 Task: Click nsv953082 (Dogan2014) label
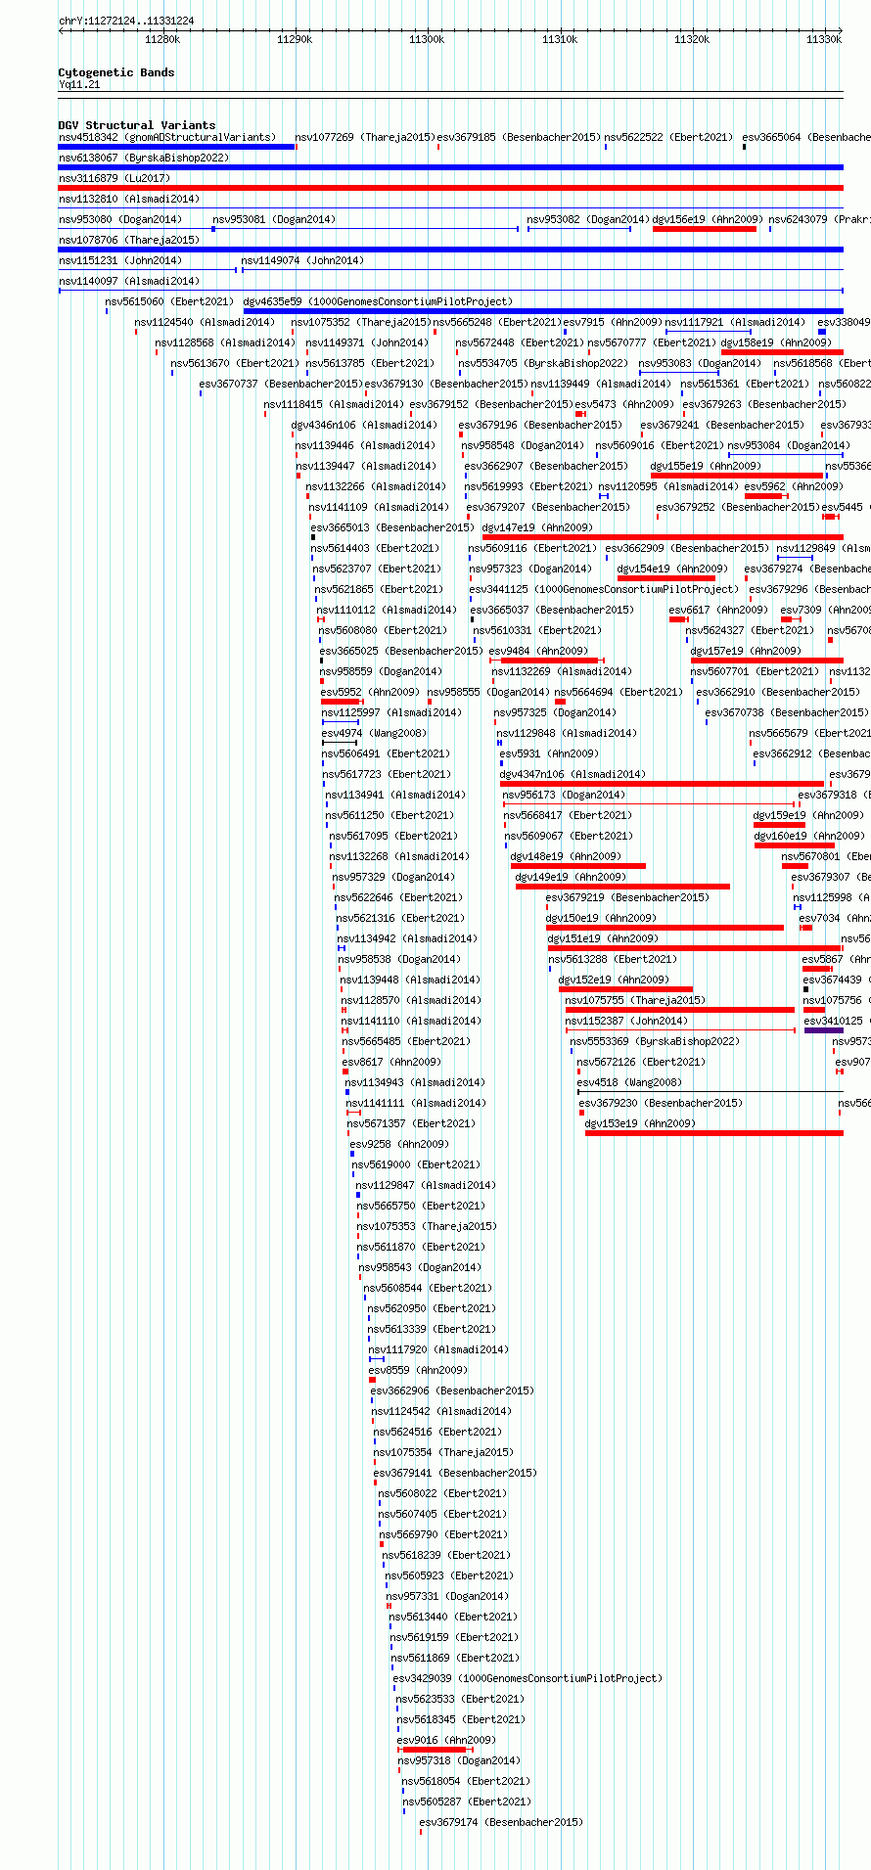tap(588, 219)
